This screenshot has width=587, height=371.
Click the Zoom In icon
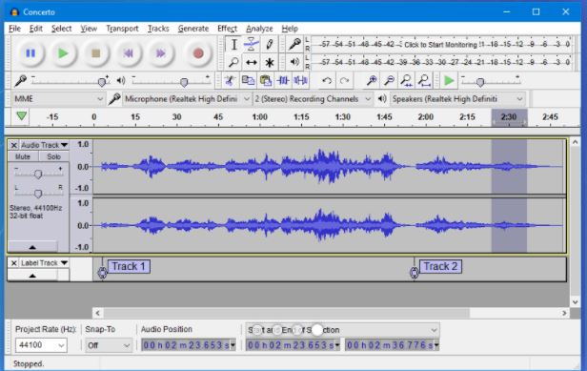pos(372,80)
